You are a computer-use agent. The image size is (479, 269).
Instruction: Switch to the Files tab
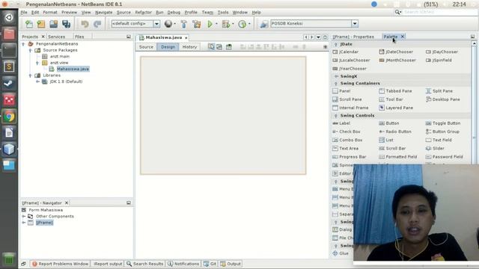[79, 37]
